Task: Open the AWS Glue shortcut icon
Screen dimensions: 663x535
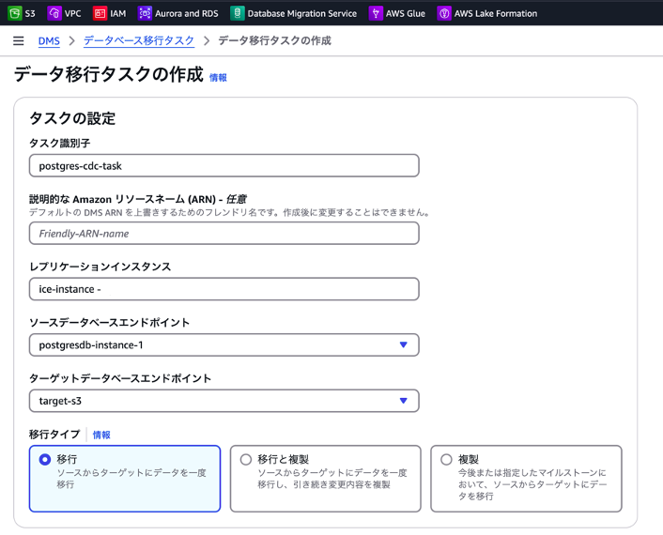Action: point(376,13)
